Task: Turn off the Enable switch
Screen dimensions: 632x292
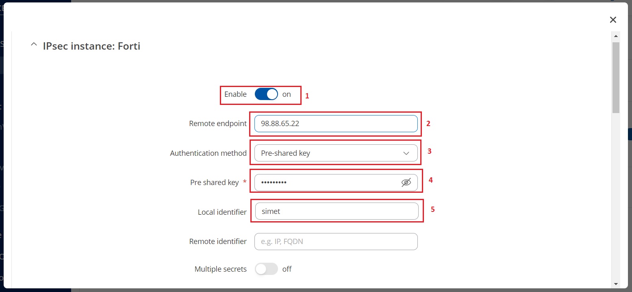Action: [x=266, y=94]
